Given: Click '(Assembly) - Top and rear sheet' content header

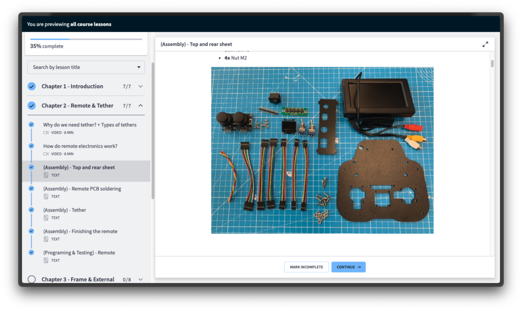Looking at the screenshot, I should click(196, 44).
